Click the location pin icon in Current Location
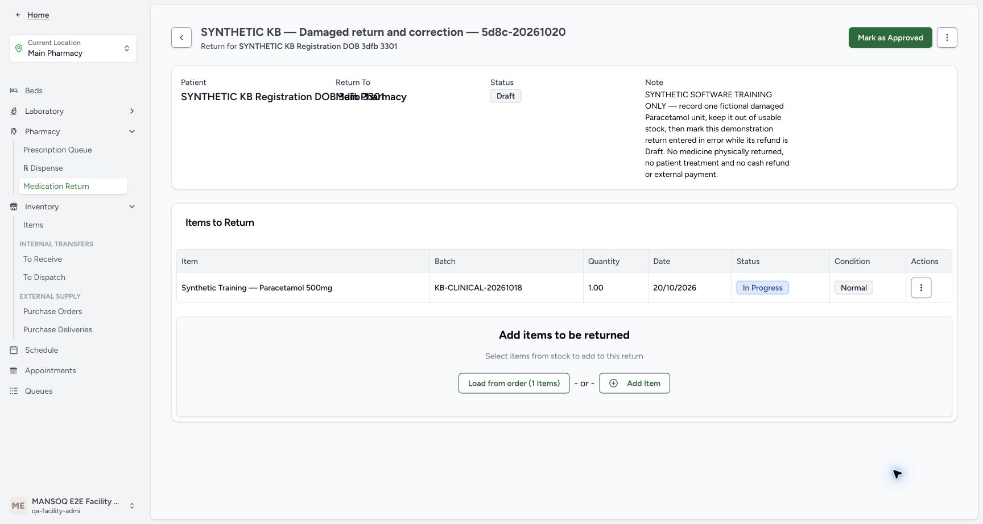Screen dimensions: 983x524 (x=19, y=48)
